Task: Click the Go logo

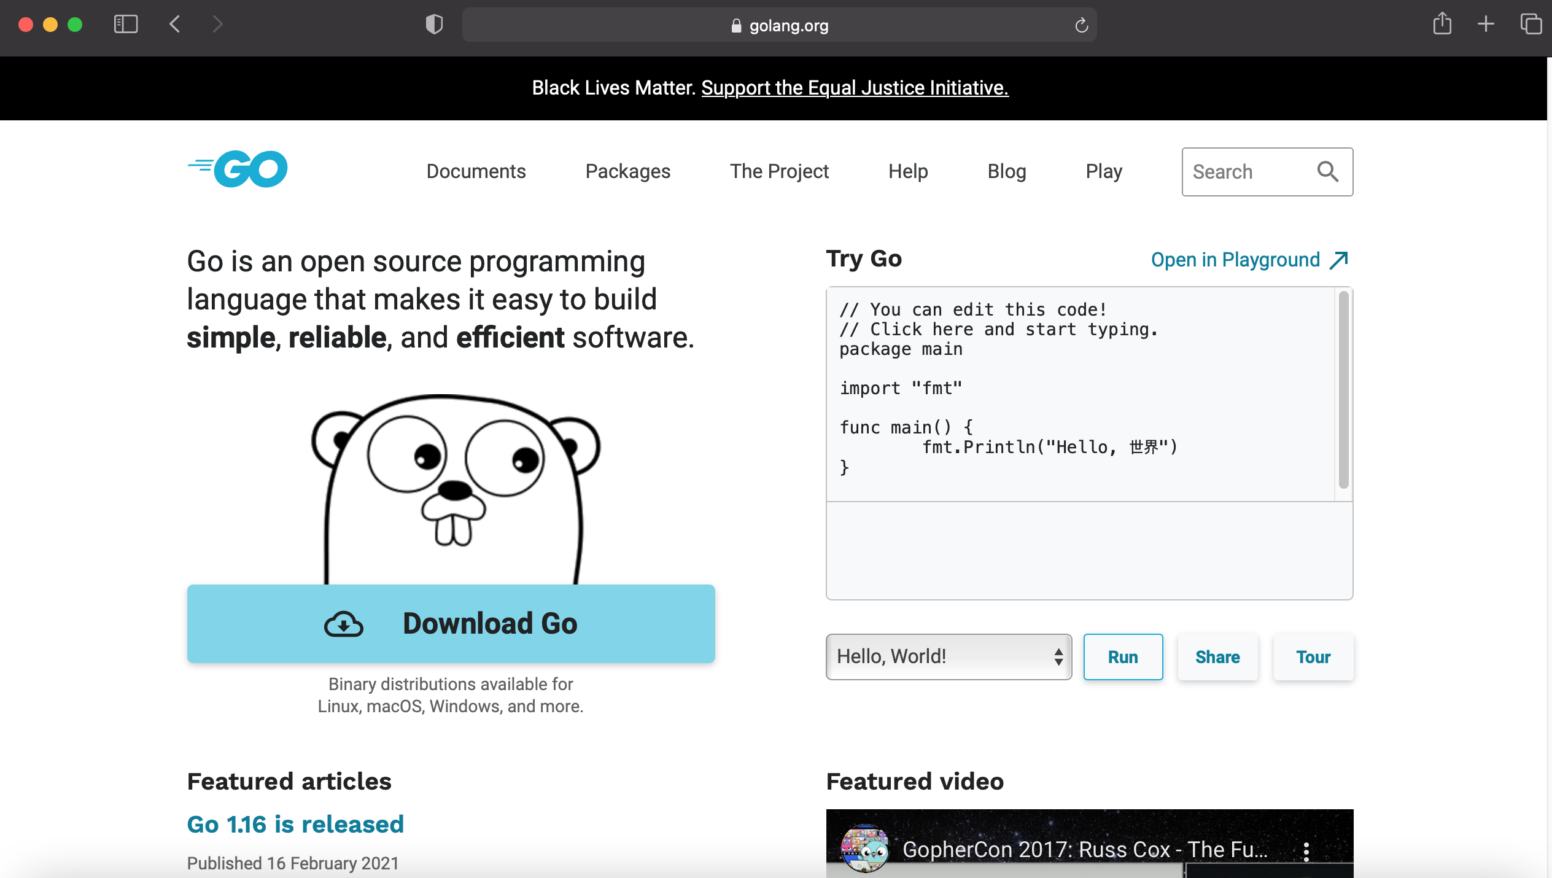Action: tap(238, 169)
